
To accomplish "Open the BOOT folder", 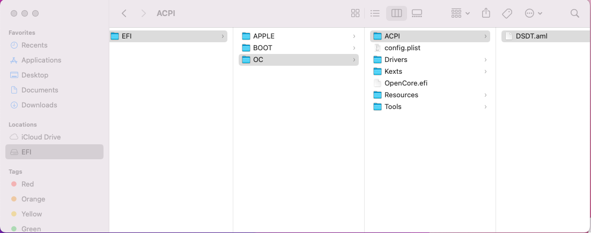I will 263,48.
